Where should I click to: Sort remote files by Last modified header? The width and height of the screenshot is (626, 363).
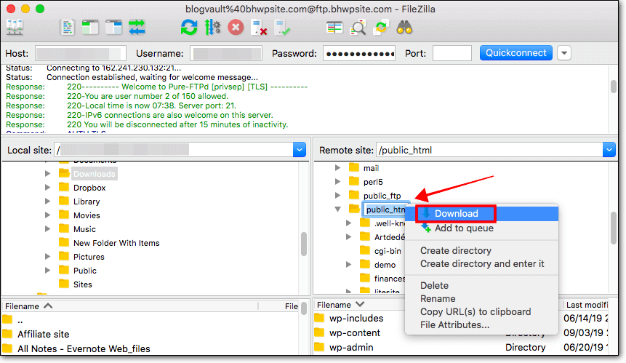(x=586, y=305)
